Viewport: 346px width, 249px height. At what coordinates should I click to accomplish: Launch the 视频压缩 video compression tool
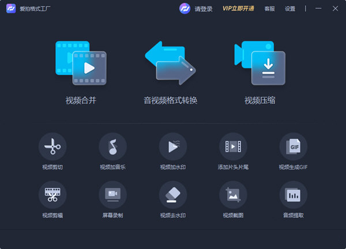[260, 63]
